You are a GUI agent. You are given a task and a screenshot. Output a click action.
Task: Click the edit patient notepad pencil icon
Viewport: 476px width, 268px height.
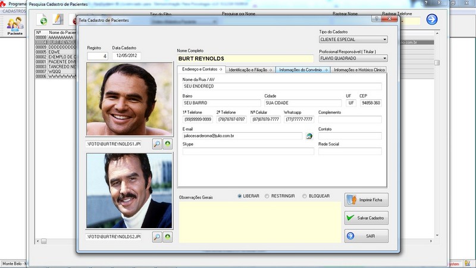pos(58,20)
